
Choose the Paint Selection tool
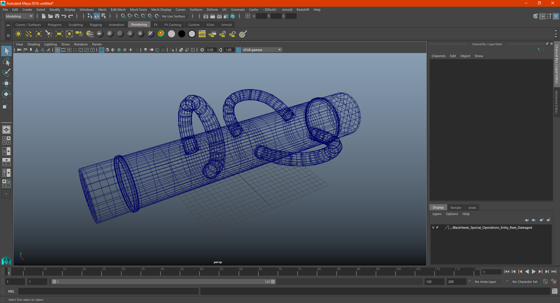[6, 73]
